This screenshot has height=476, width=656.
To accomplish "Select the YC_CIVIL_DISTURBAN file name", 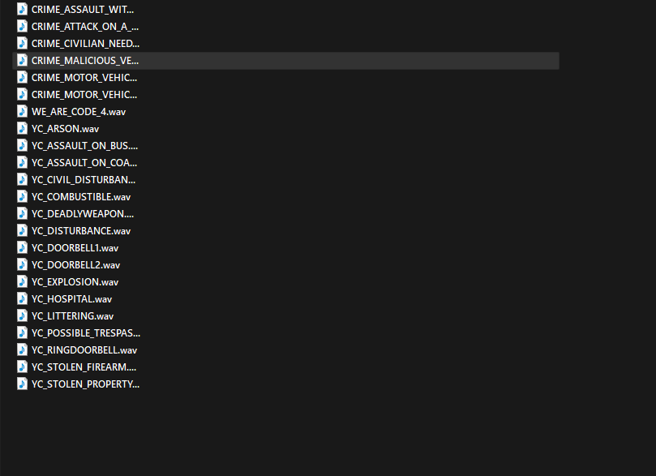I will click(84, 179).
